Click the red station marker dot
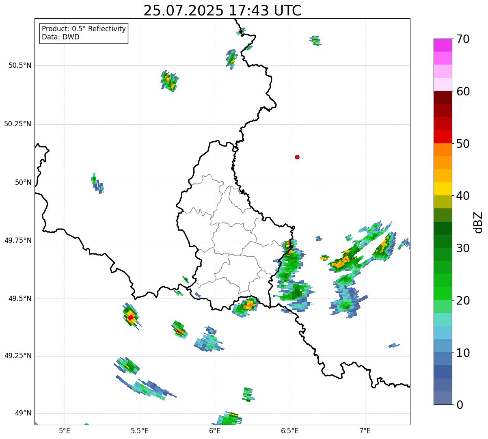This screenshot has height=439, width=488. coord(297,157)
